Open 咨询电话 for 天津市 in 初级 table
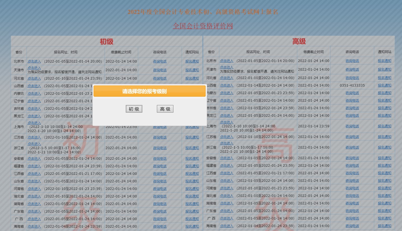This screenshot has height=231, width=402. tap(160, 70)
